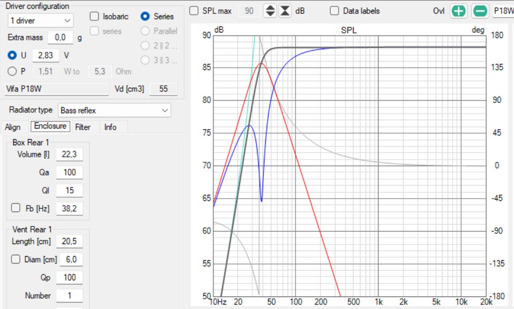Toggle the Data labels checkbox
514x309 pixels.
tap(334, 11)
